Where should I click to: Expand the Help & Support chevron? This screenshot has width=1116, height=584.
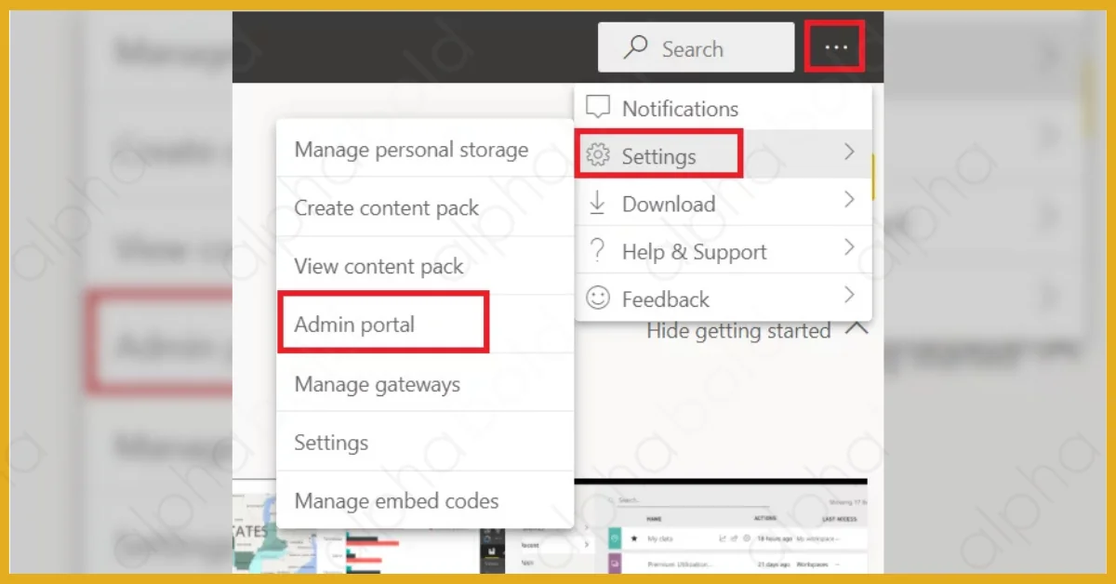point(848,247)
